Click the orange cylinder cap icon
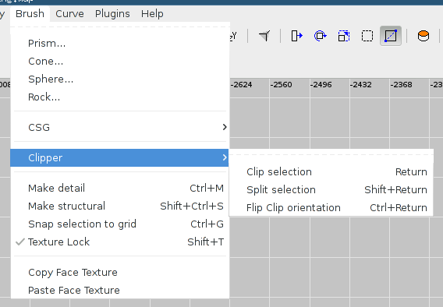The height and width of the screenshot is (307, 443). click(x=424, y=36)
